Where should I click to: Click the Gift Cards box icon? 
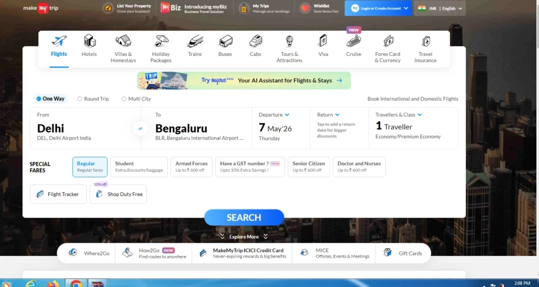click(x=387, y=253)
